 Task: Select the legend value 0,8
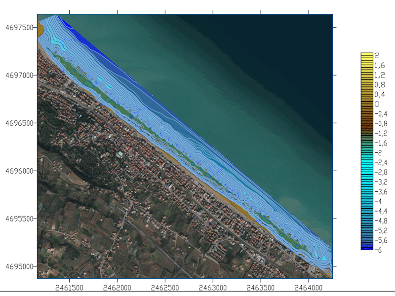pos(380,85)
